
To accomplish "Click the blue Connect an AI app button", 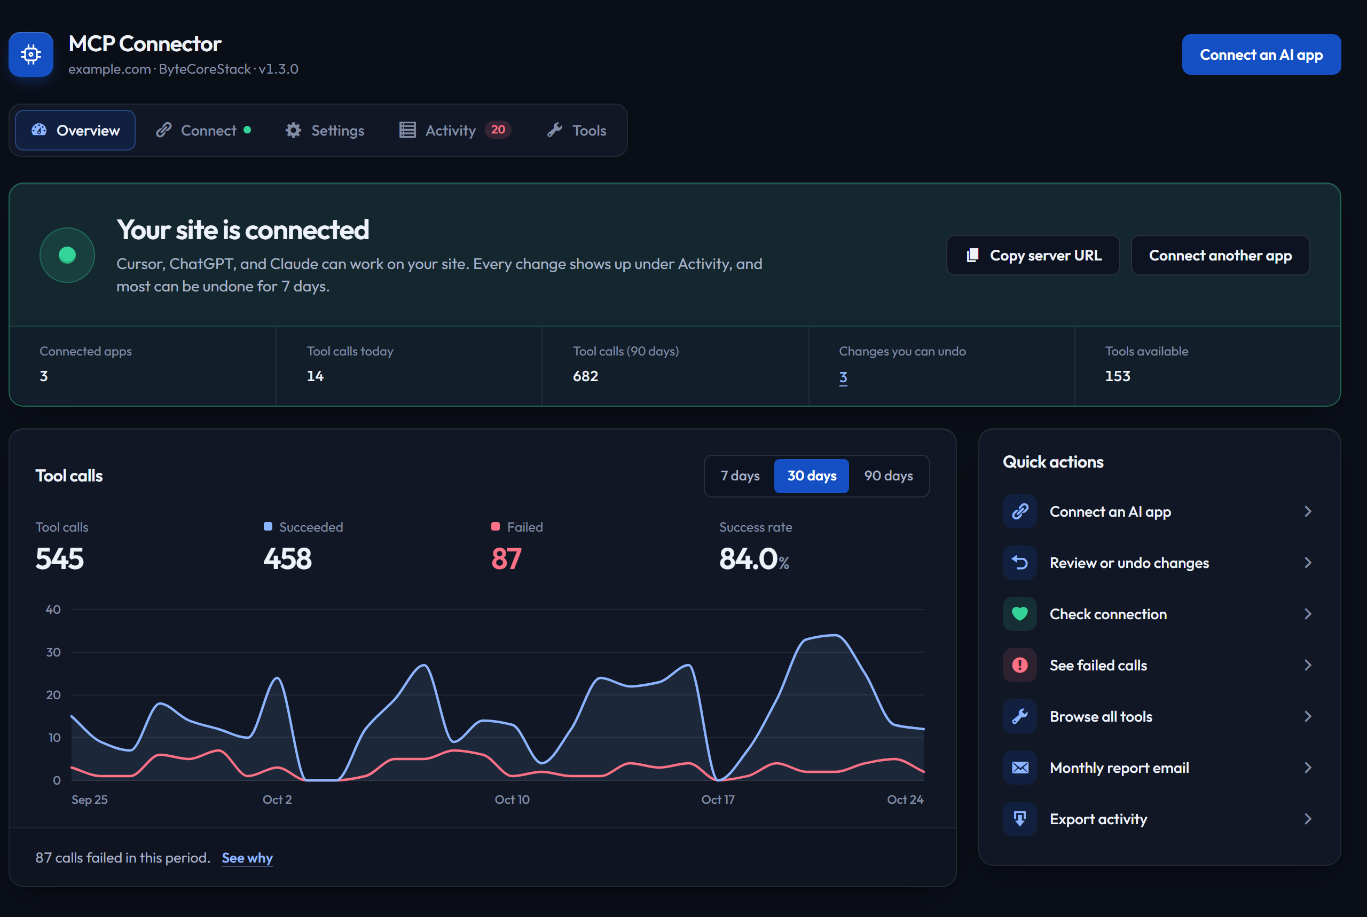I will pyautogui.click(x=1261, y=54).
